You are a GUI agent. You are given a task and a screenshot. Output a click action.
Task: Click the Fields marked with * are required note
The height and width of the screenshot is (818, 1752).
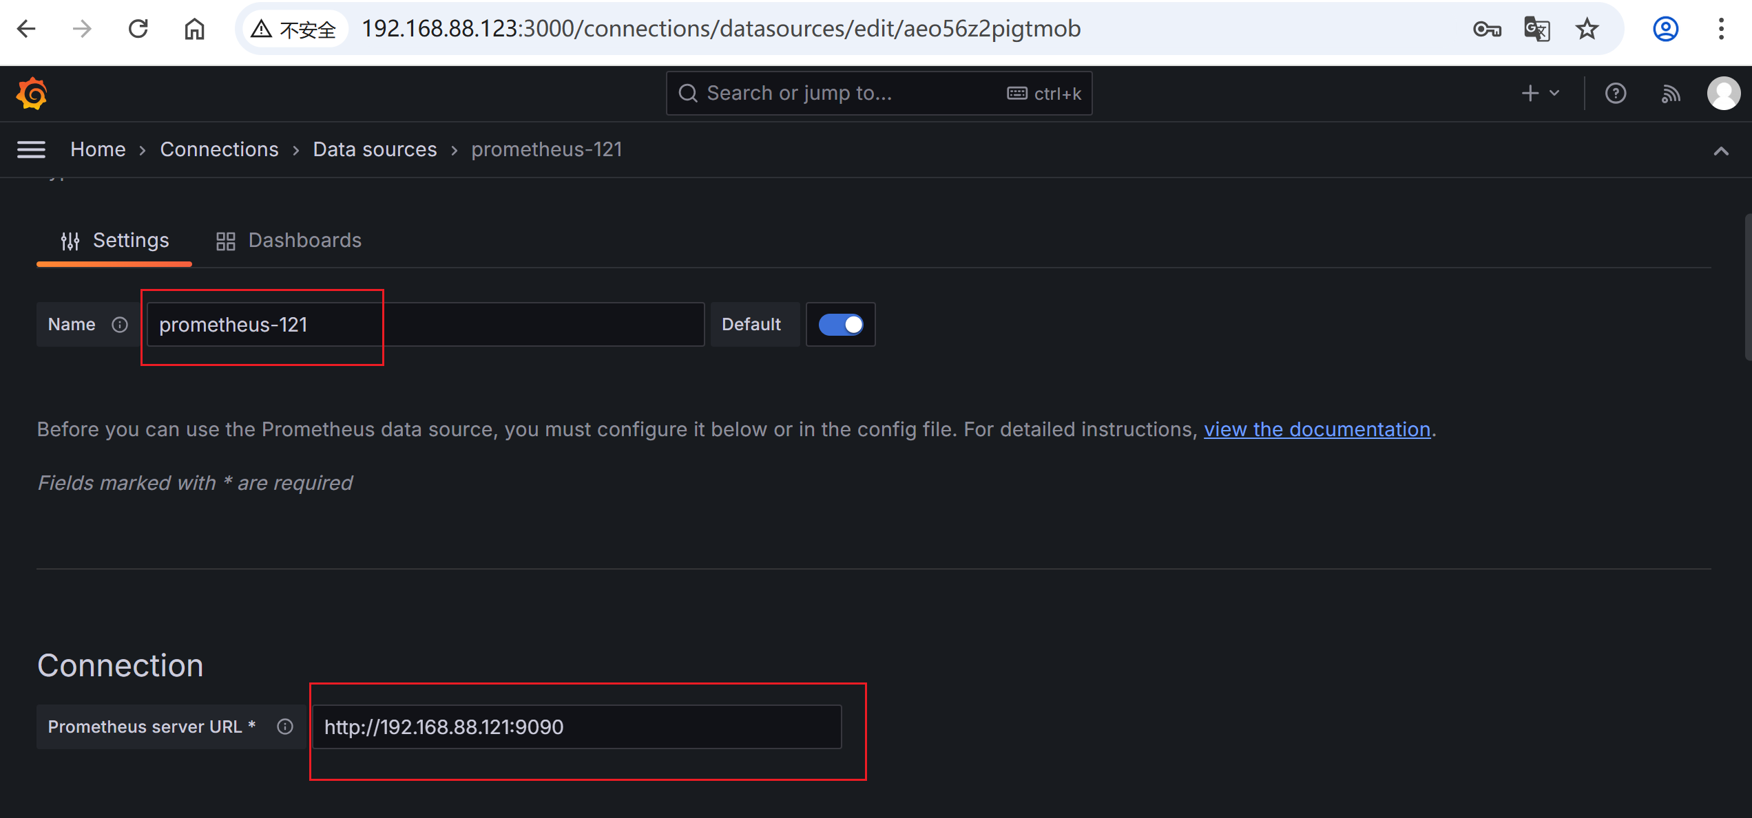pos(195,483)
